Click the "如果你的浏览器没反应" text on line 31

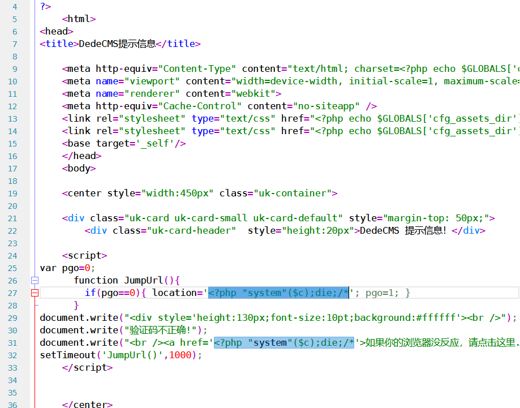(x=412, y=342)
